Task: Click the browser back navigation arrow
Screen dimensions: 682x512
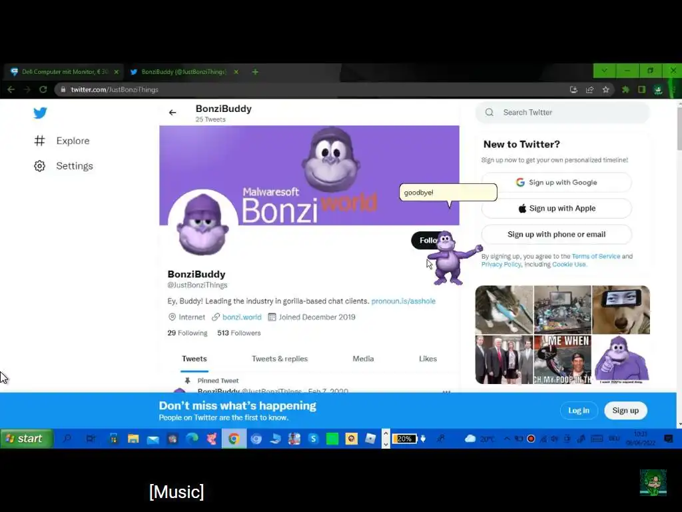Action: coord(11,90)
